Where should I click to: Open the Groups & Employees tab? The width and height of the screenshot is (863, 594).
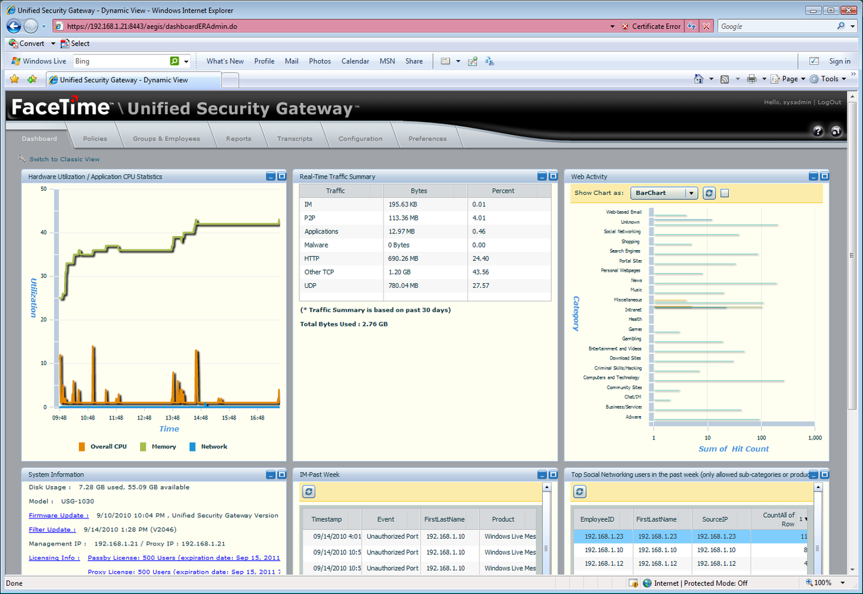(167, 138)
